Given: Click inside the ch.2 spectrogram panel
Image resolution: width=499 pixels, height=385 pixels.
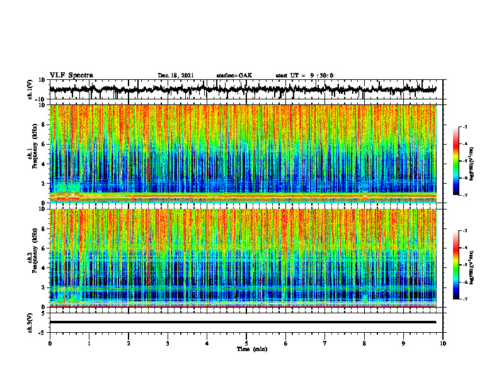Looking at the screenshot, I should tap(243, 258).
